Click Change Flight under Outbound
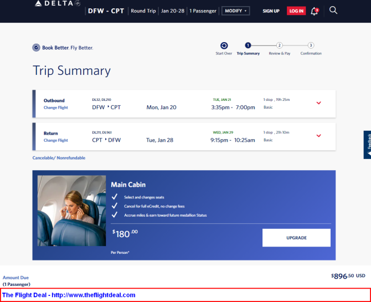Viewport: 371px width, 302px height. point(56,108)
